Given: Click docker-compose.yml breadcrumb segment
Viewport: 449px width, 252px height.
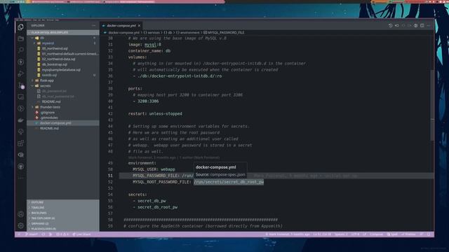Looking at the screenshot, I should (123, 33).
